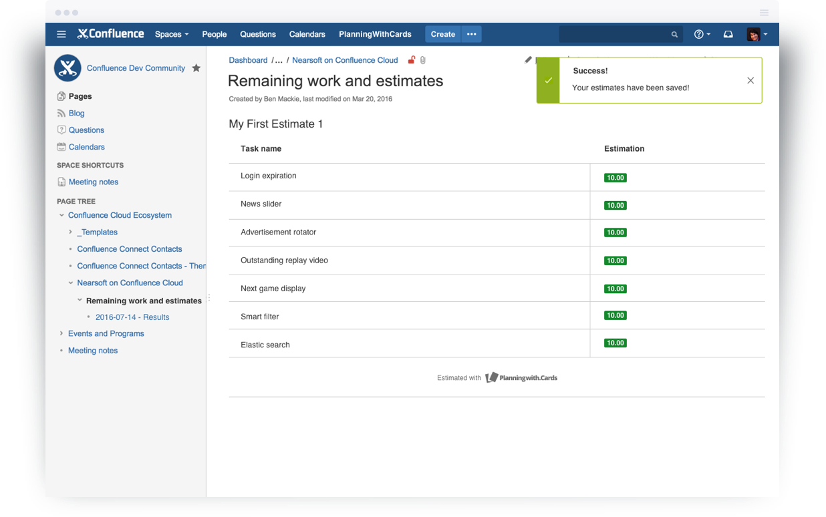Viewport: 826px width, 517px height.
Task: Open Meeting notes in page tree
Action: [93, 351]
